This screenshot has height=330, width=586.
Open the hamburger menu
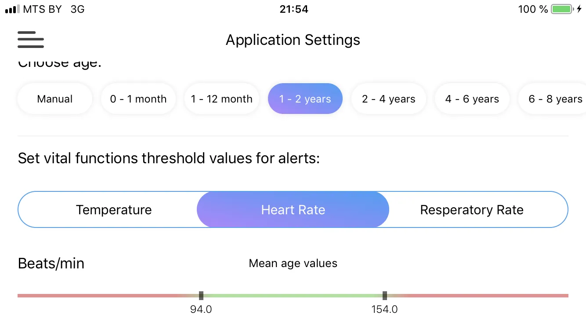tap(31, 40)
